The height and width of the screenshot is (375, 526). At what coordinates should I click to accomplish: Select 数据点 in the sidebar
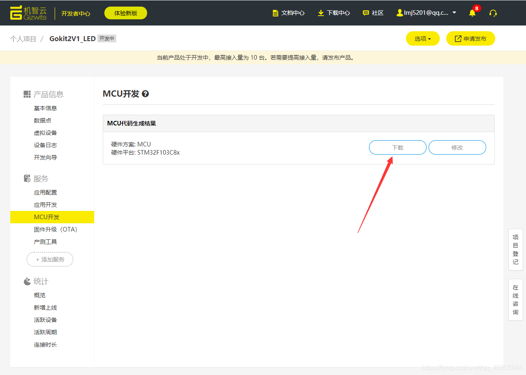[x=42, y=120]
